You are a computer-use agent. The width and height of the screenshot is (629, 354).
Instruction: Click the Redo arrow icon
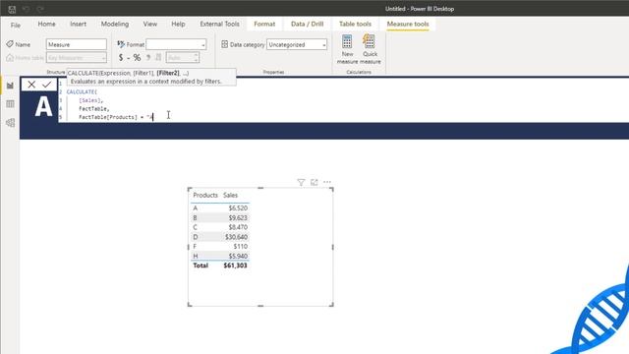(x=40, y=9)
